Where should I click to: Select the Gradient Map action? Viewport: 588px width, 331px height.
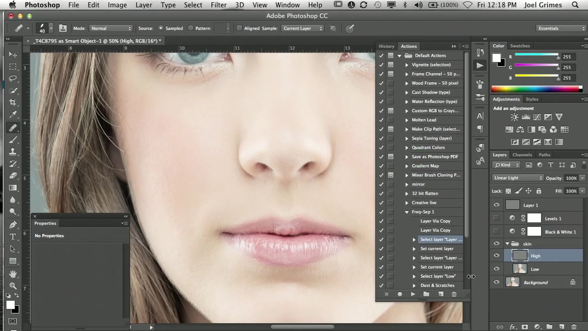click(x=425, y=166)
